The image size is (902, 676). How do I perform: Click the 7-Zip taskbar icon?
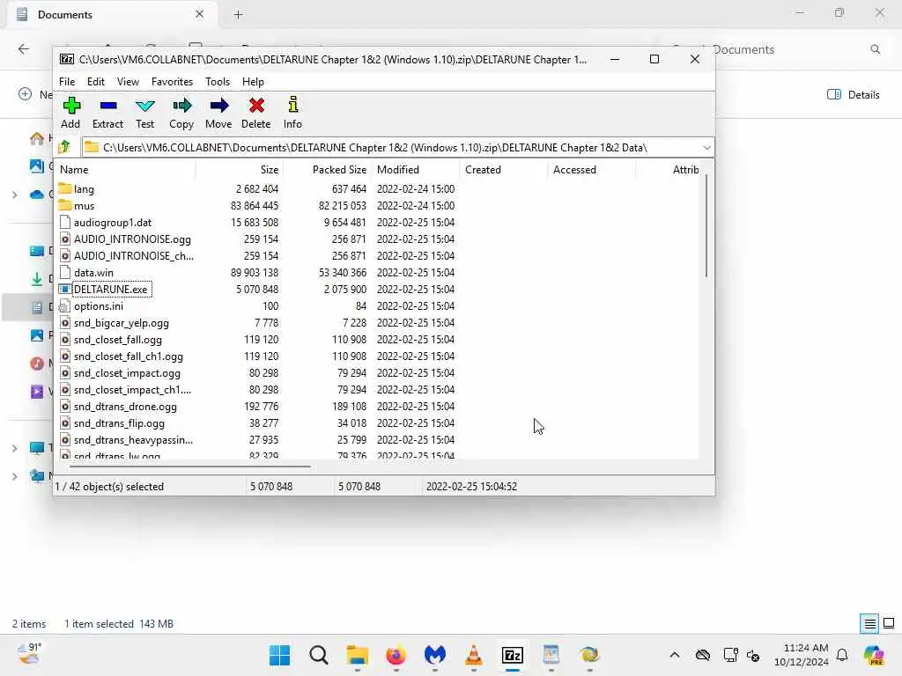tap(512, 655)
